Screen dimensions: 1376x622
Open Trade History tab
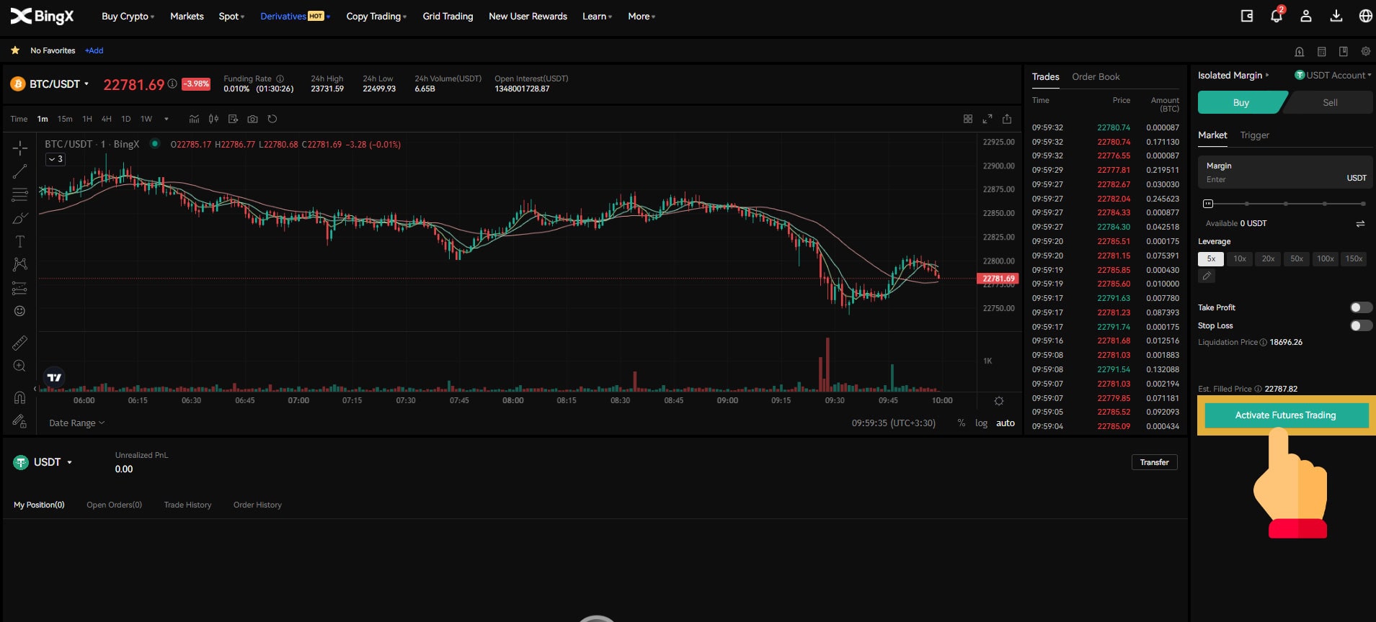pyautogui.click(x=187, y=505)
